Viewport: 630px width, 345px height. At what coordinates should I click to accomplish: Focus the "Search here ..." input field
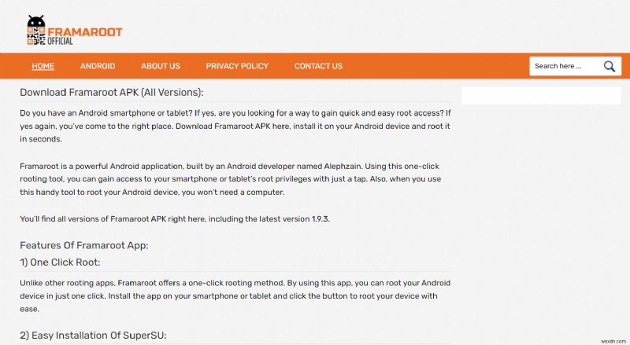point(563,66)
